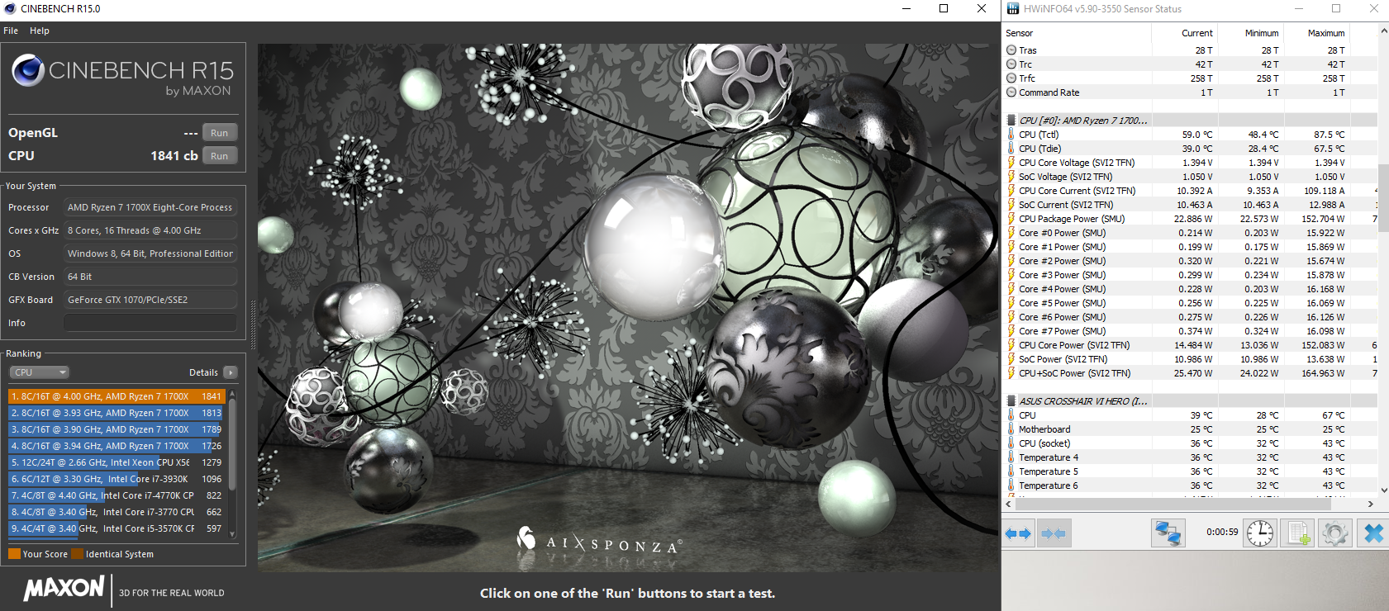Image resolution: width=1389 pixels, height=611 pixels.
Task: Click the chip icon of the CPU [#0] group
Action: coord(1011,121)
